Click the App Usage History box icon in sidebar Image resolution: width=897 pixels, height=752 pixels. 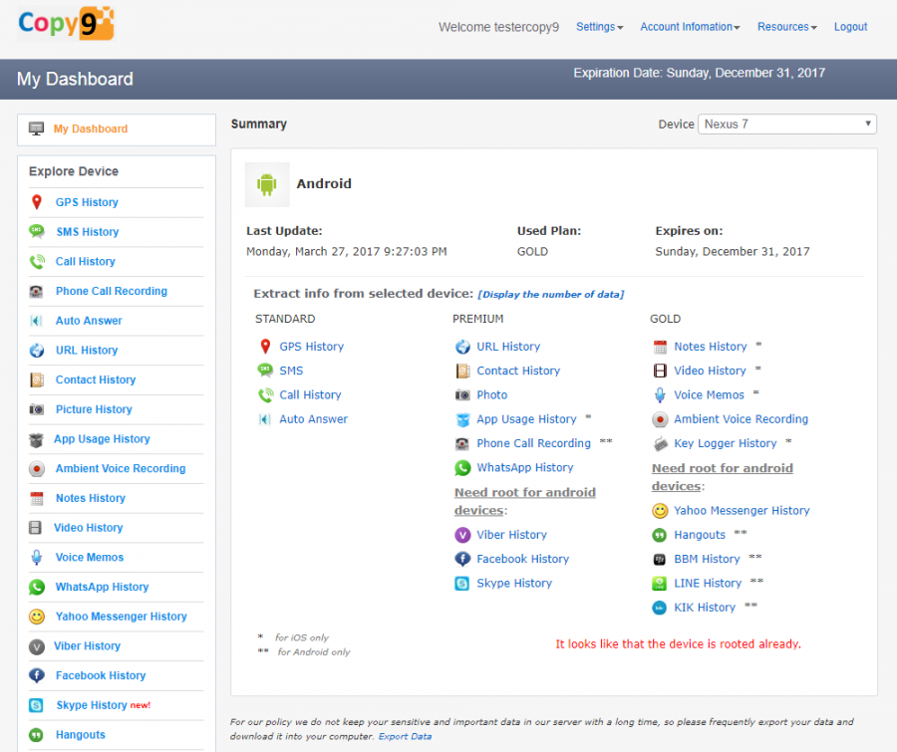click(36, 439)
